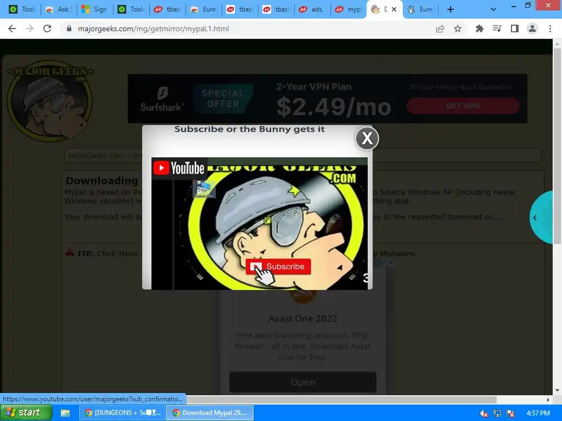Switch to the ads tab
The height and width of the screenshot is (421, 562).
pos(312,9)
